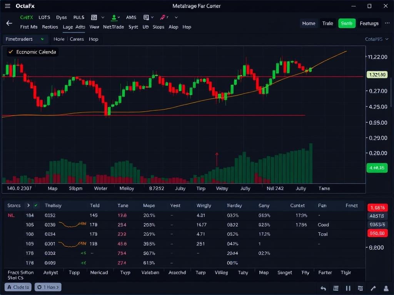
Task: Select the pencil edit icon in the status bar
Action: click(x=372, y=288)
